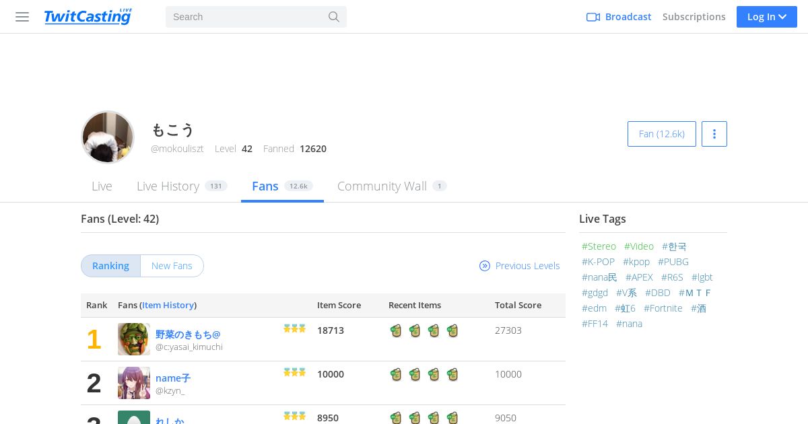Click the #APEX tag
Screen dimensions: 808x424
click(639, 277)
